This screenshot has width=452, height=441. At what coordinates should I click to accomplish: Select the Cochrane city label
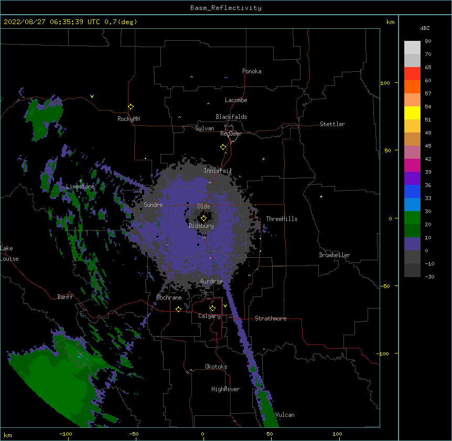click(169, 297)
